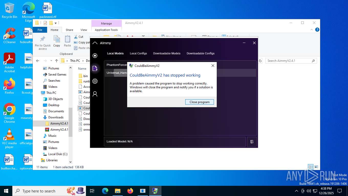Open Downloads in navigation pane
Screen dimensions: 348x196
53,117
